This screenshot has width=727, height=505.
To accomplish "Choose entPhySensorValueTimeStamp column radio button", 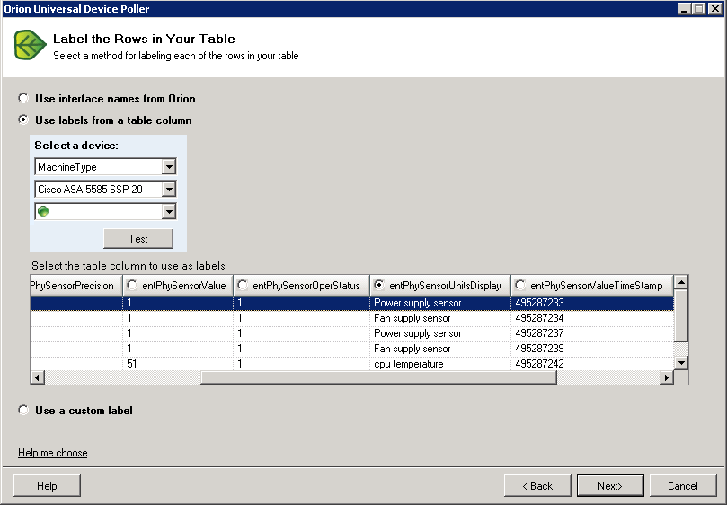I will [x=520, y=285].
